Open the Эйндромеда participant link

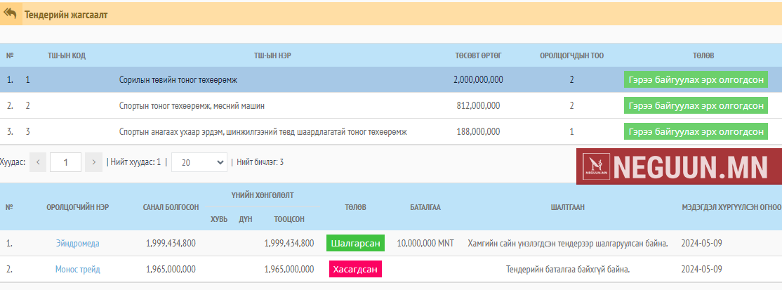coord(77,244)
